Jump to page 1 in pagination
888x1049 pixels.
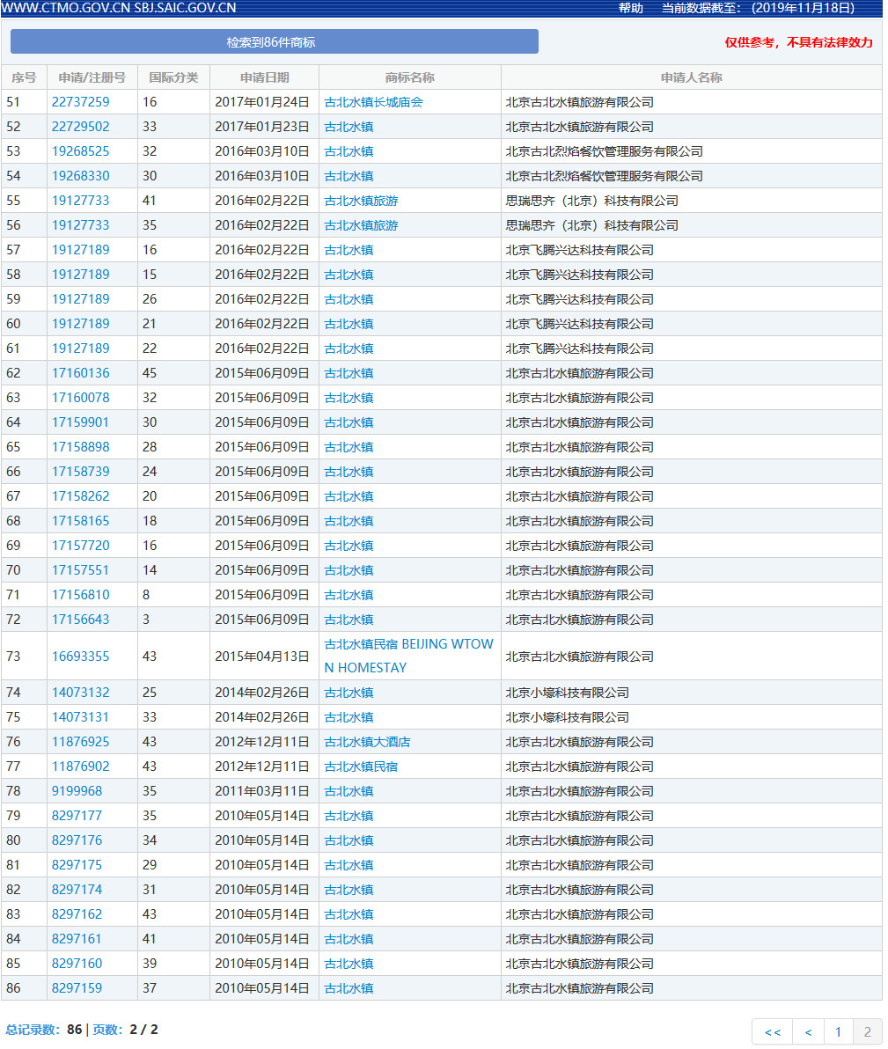(838, 1031)
